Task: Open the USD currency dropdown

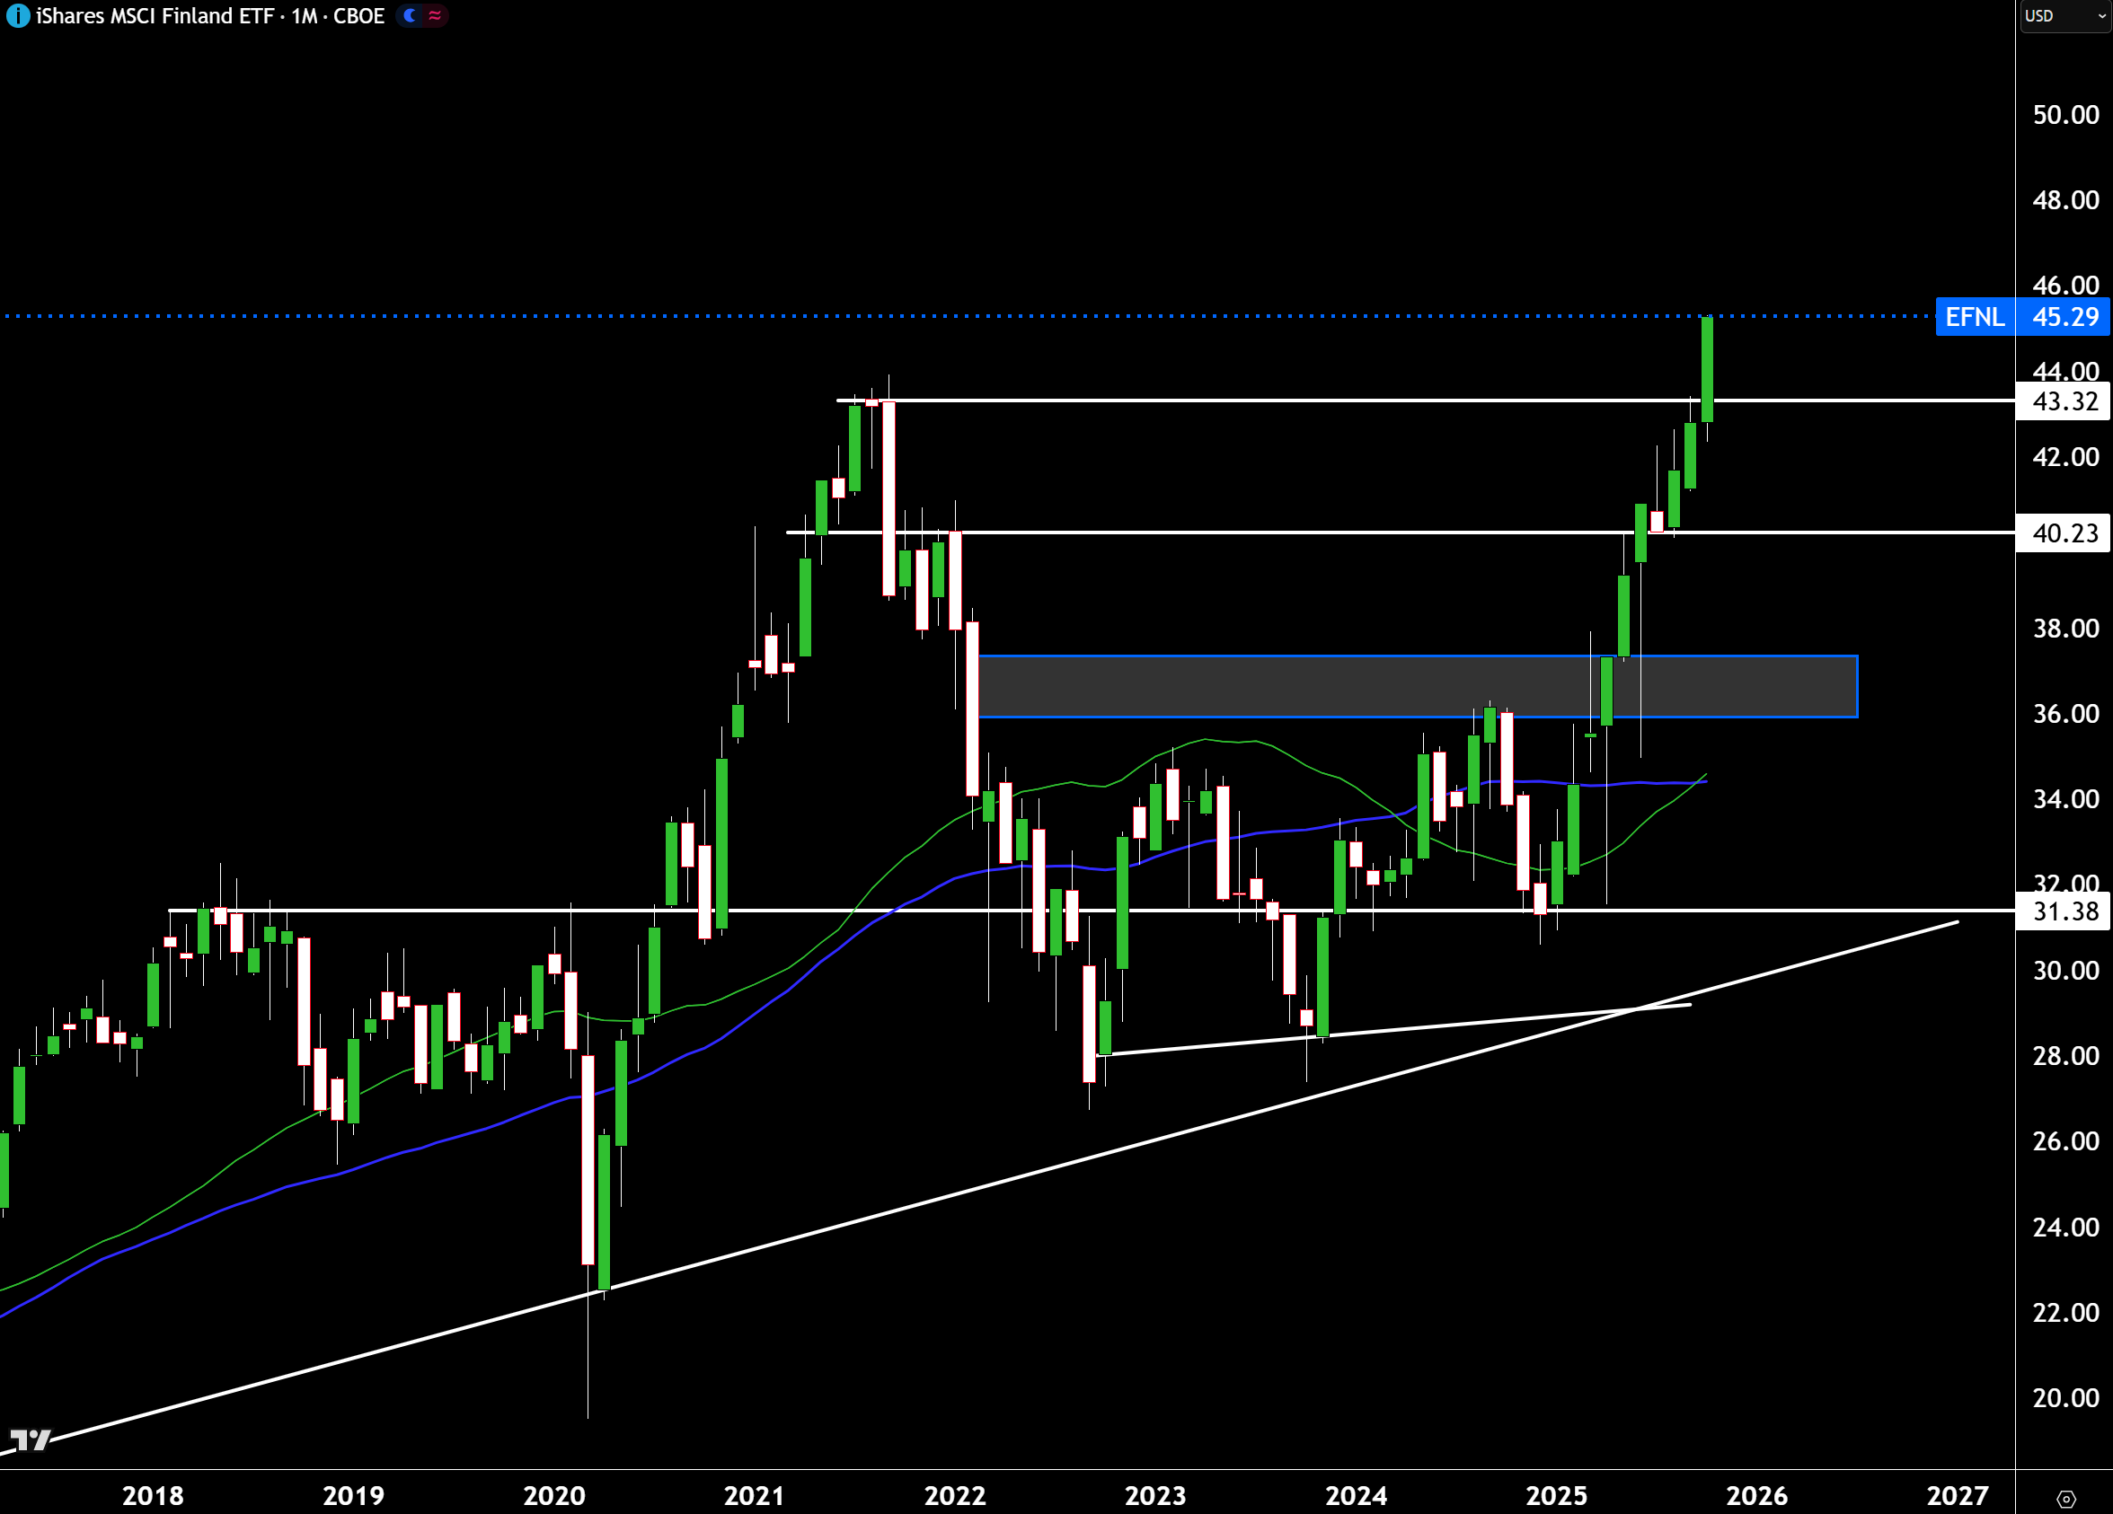Action: (x=2063, y=16)
